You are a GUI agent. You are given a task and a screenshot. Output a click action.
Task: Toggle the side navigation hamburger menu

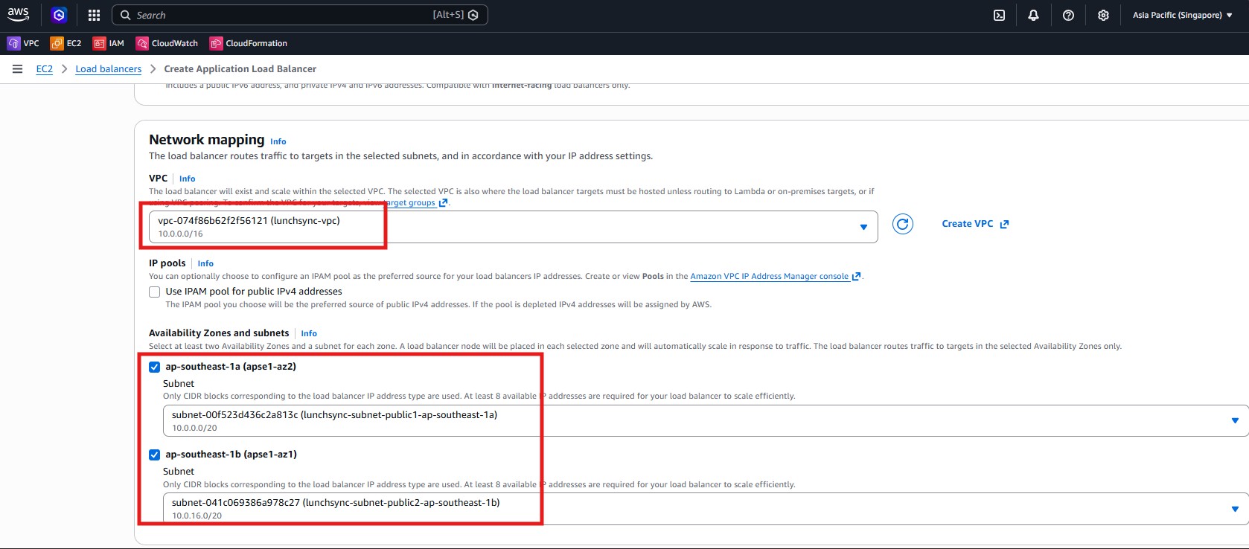(17, 69)
